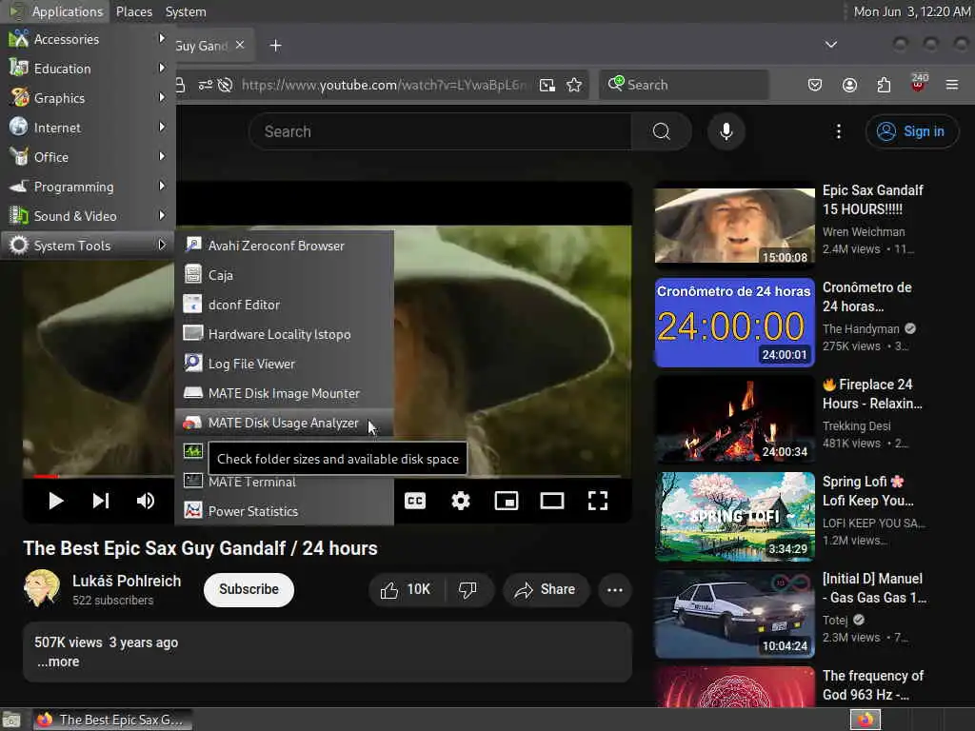The width and height of the screenshot is (975, 731).
Task: Open the Graphics submenu
Action: click(88, 98)
